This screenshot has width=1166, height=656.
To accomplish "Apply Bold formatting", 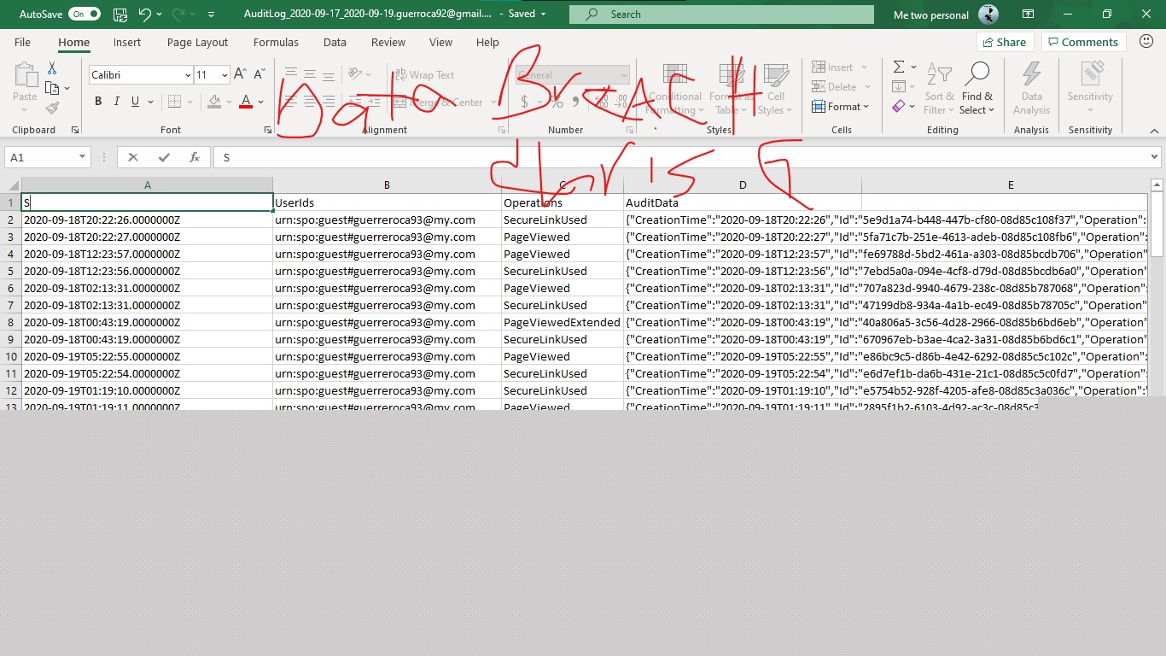I will 98,102.
